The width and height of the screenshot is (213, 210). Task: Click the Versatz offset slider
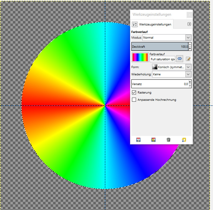tap(160, 84)
